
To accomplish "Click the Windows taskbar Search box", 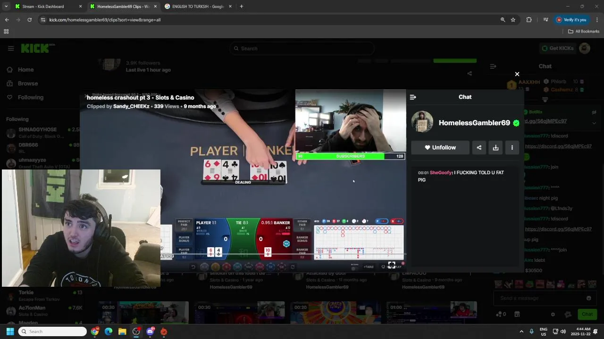I will (53, 331).
